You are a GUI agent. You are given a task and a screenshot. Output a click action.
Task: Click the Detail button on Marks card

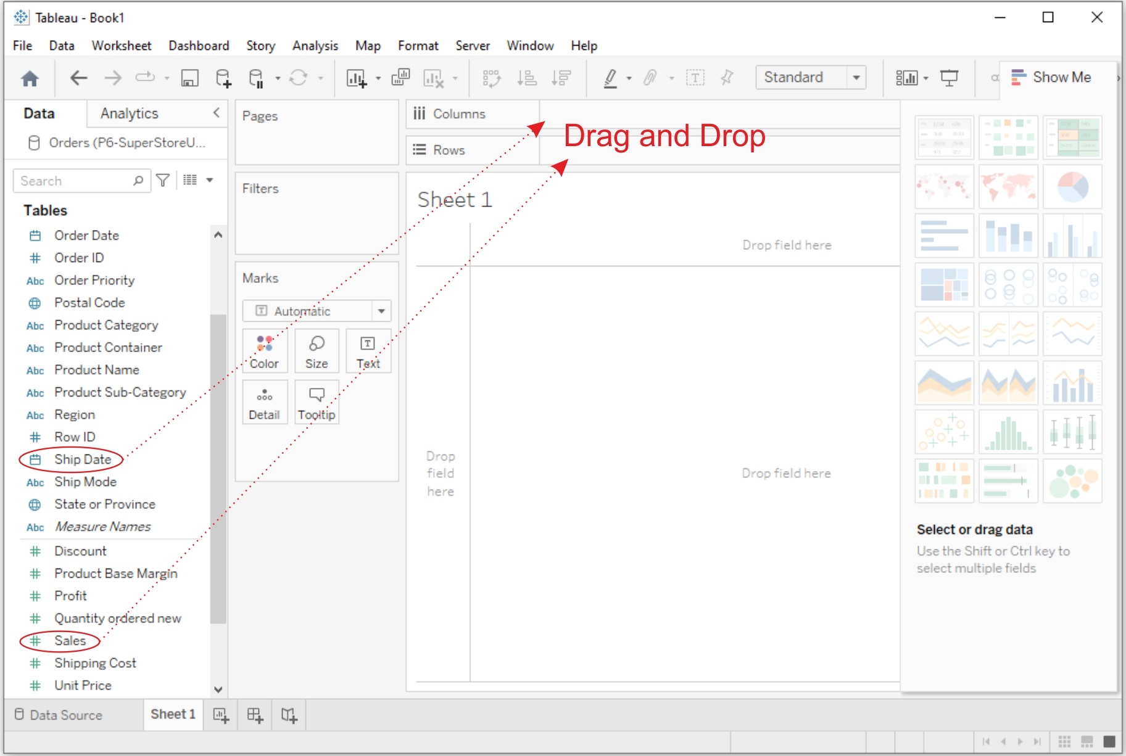coord(265,403)
